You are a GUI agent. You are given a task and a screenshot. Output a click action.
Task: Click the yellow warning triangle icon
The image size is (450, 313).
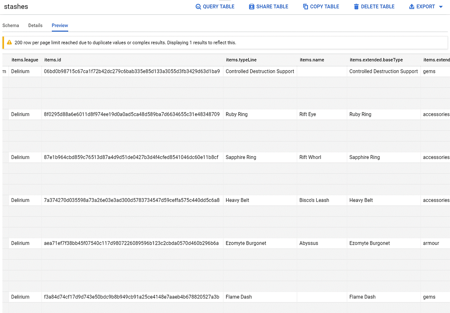pyautogui.click(x=9, y=43)
